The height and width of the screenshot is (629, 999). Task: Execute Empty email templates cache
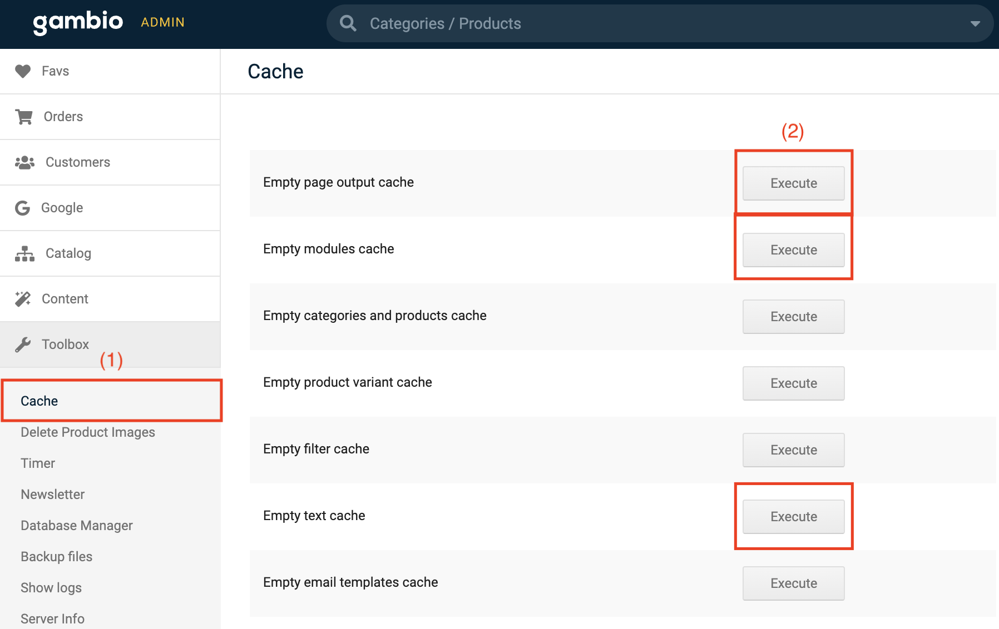(793, 583)
